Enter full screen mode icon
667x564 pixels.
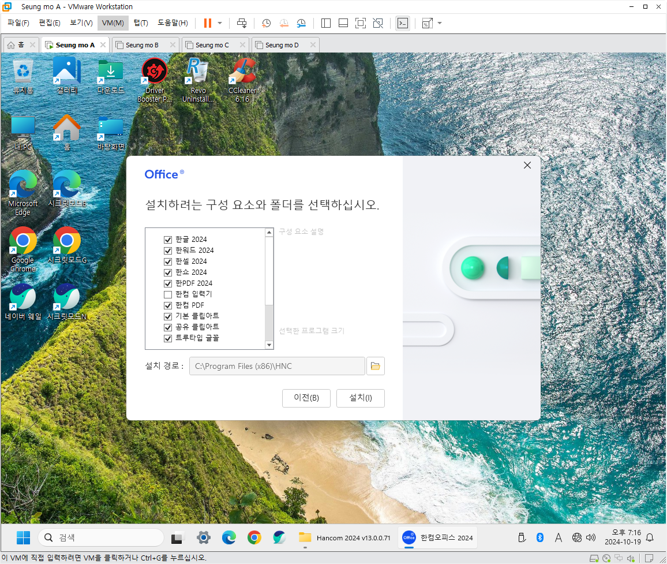point(360,23)
